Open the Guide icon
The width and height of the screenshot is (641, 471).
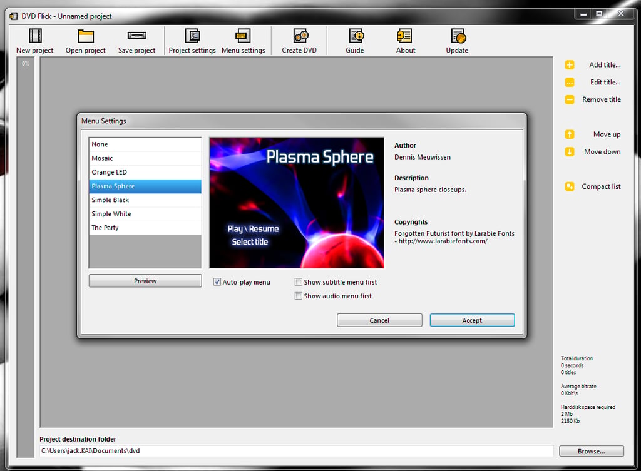pos(356,36)
